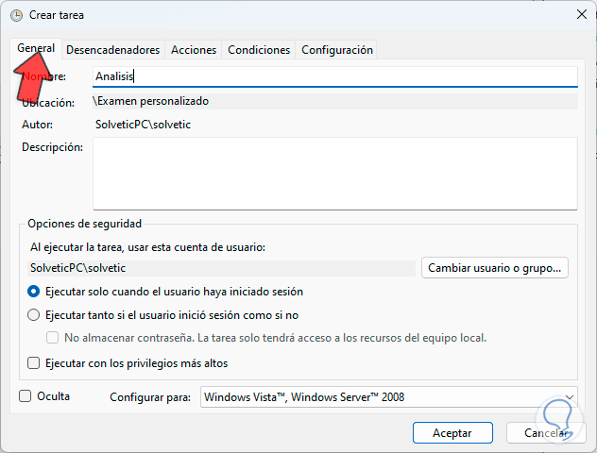This screenshot has height=453, width=597.
Task: Focus the Descripción text area
Action: coord(334,173)
